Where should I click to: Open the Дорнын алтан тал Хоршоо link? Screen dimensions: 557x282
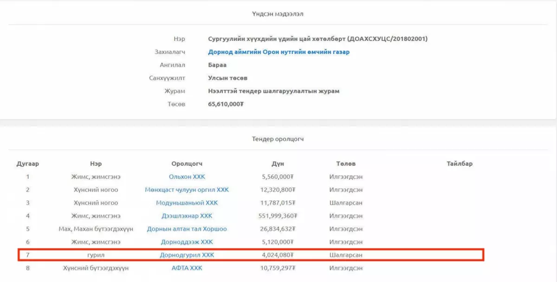(187, 229)
